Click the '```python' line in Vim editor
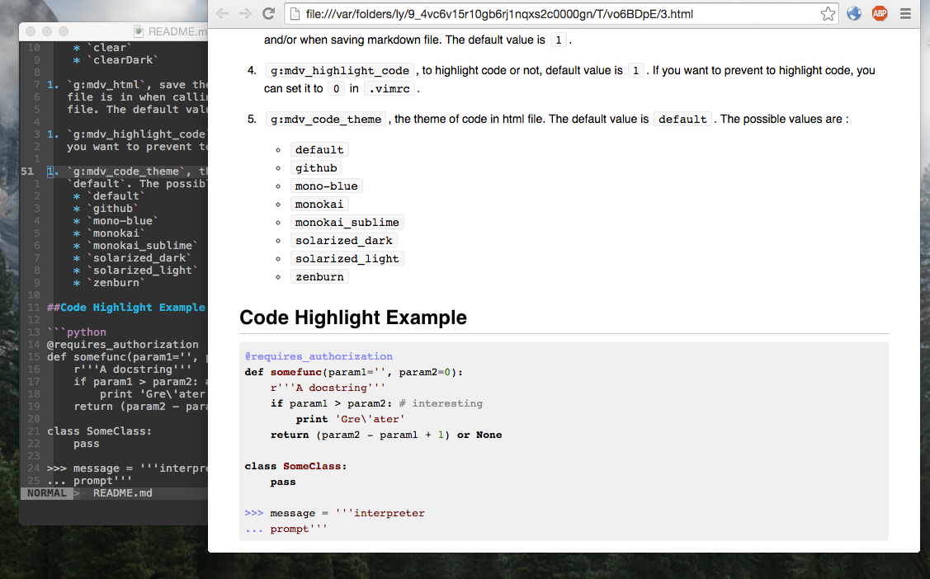This screenshot has width=930, height=579. 77,332
